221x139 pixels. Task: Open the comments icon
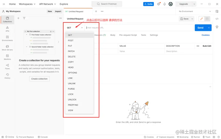coord(207,19)
